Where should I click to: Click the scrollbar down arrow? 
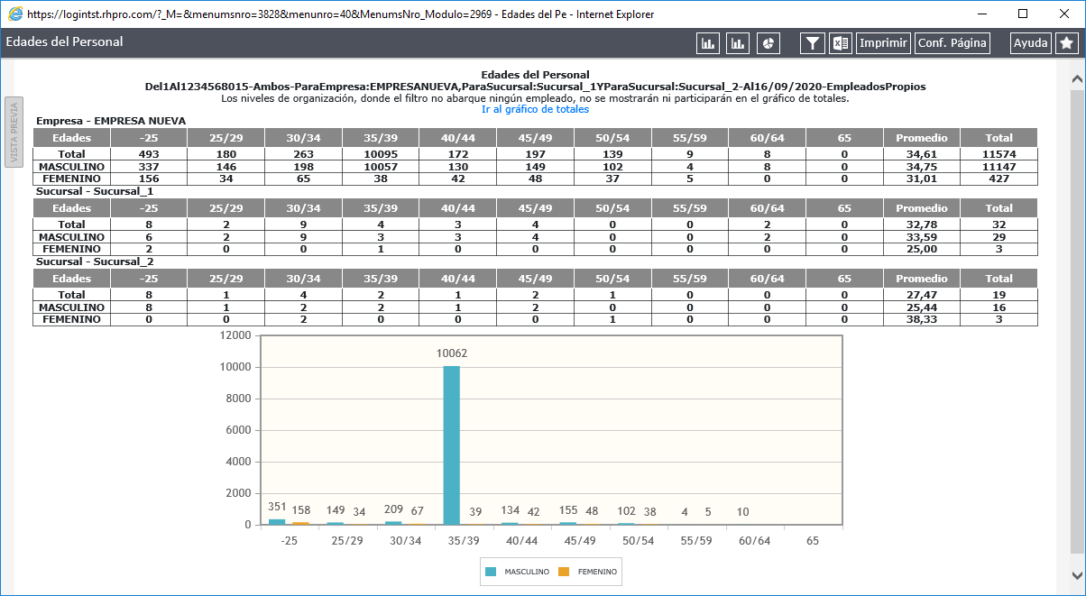pyautogui.click(x=1077, y=574)
